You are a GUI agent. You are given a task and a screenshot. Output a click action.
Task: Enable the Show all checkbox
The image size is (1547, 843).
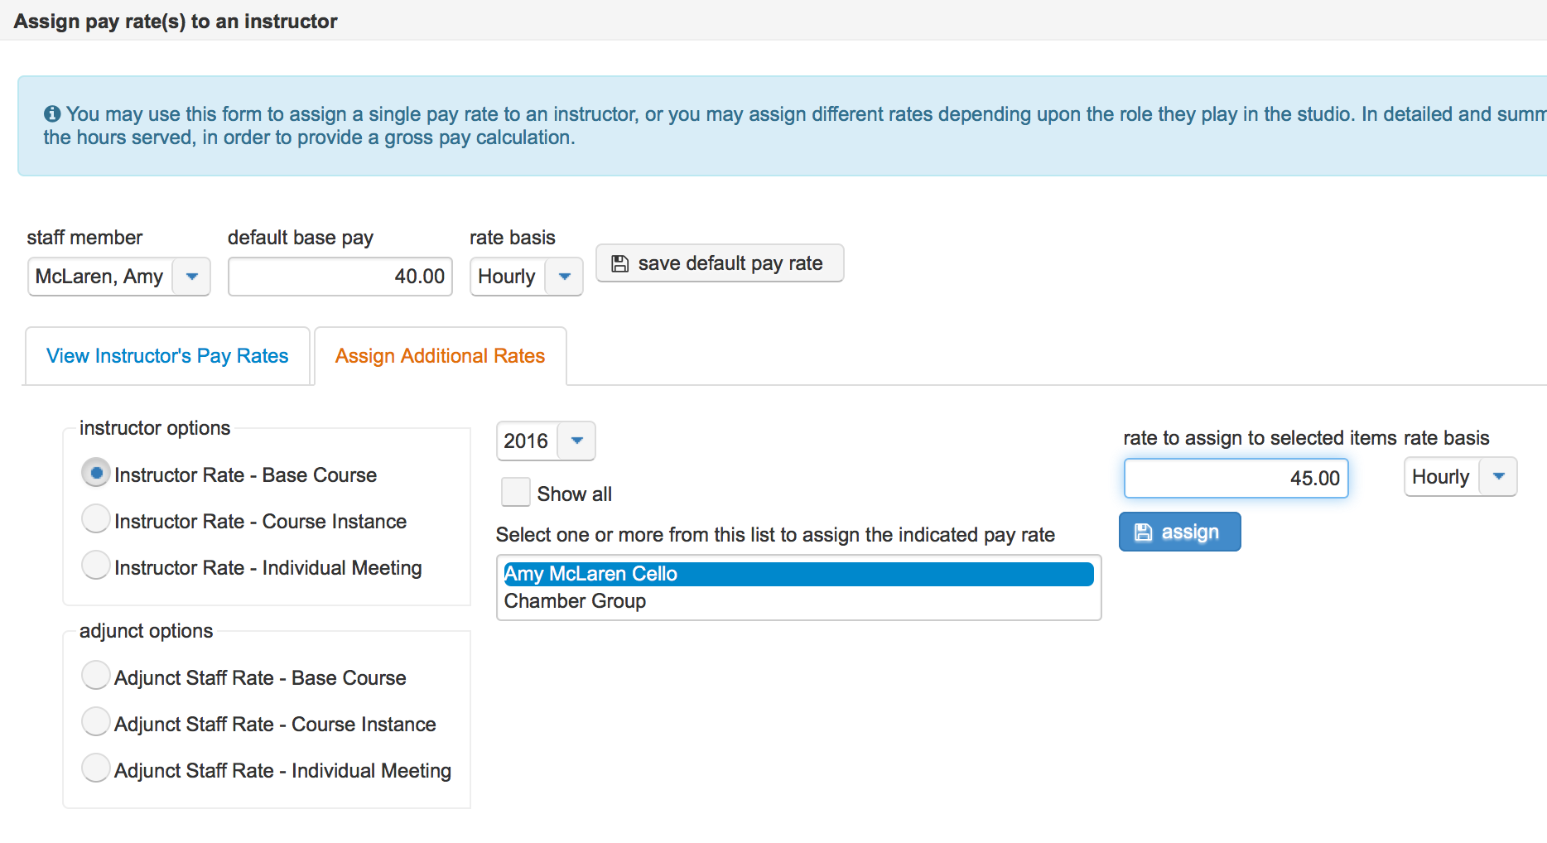pos(515,492)
